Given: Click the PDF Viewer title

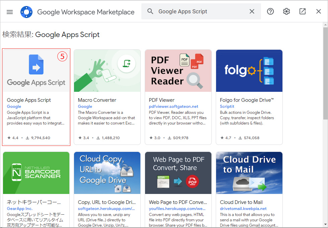Looking at the screenshot, I should 162,100.
